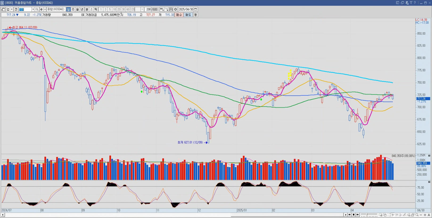
Task: Select the 120 interval preset
Action: (x=132, y=9)
